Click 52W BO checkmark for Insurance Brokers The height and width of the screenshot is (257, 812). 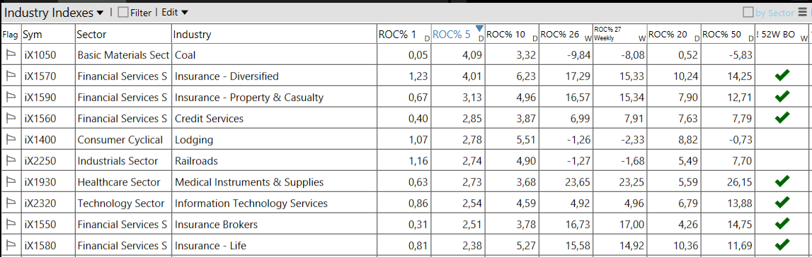coord(782,223)
